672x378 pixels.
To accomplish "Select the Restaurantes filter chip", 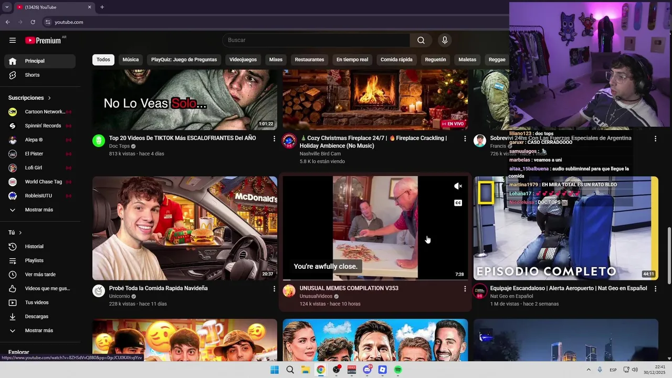I will [309, 60].
